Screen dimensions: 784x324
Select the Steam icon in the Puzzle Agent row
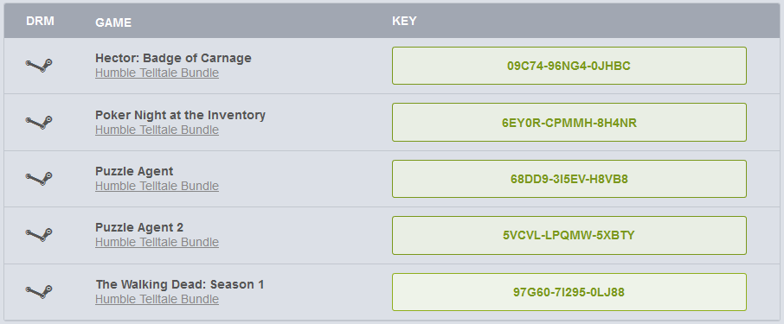[39, 179]
